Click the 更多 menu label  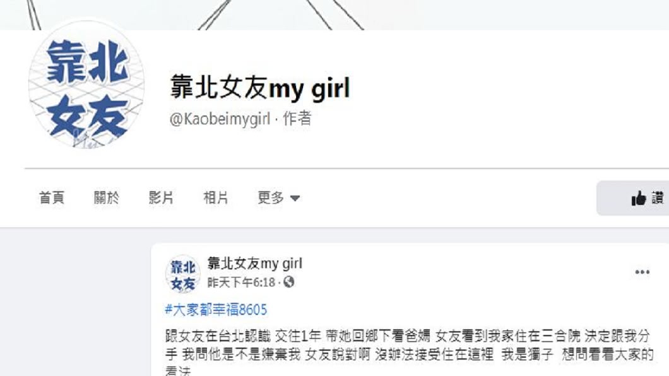pos(271,198)
